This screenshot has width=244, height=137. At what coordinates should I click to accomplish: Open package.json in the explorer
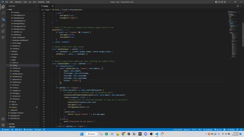[x=15, y=116]
